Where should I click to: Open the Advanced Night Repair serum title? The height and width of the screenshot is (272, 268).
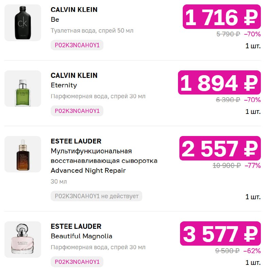(x=104, y=160)
